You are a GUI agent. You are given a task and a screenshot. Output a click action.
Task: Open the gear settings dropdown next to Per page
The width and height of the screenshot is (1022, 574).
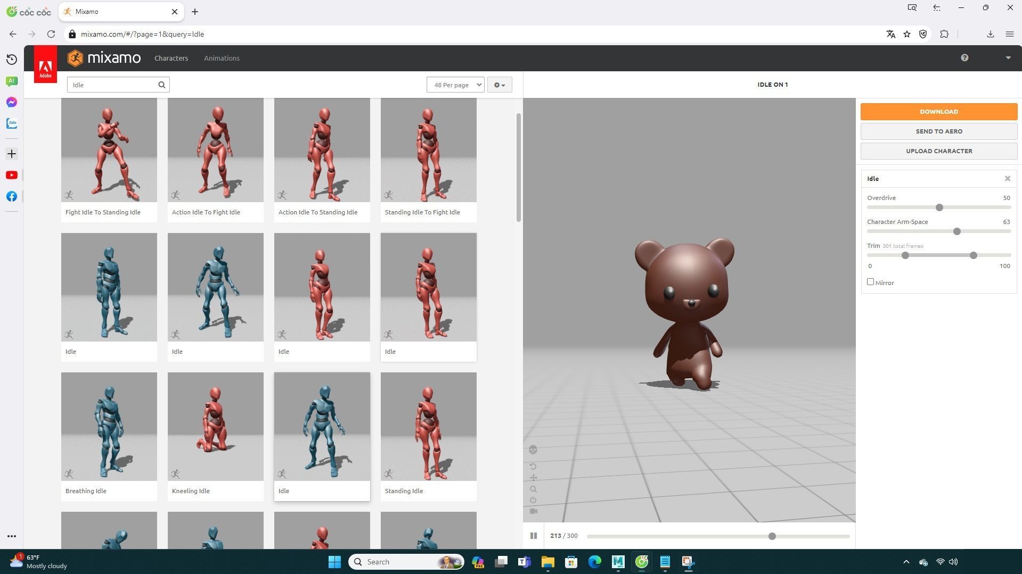click(500, 85)
